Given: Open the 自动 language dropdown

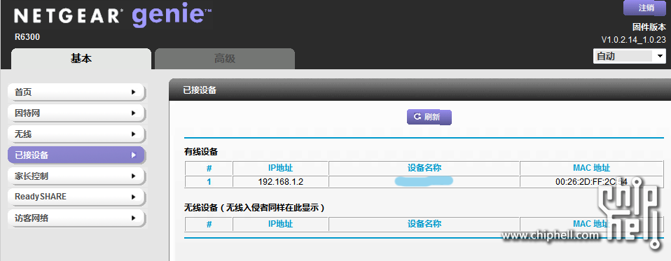Looking at the screenshot, I should click(630, 57).
